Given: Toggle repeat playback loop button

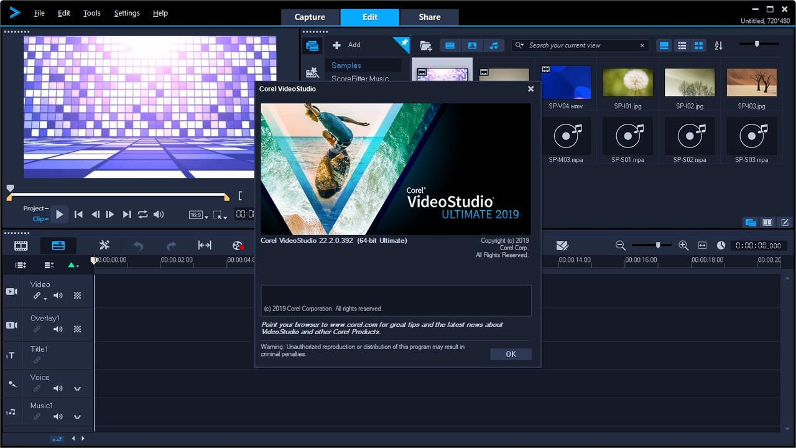Looking at the screenshot, I should pos(143,215).
